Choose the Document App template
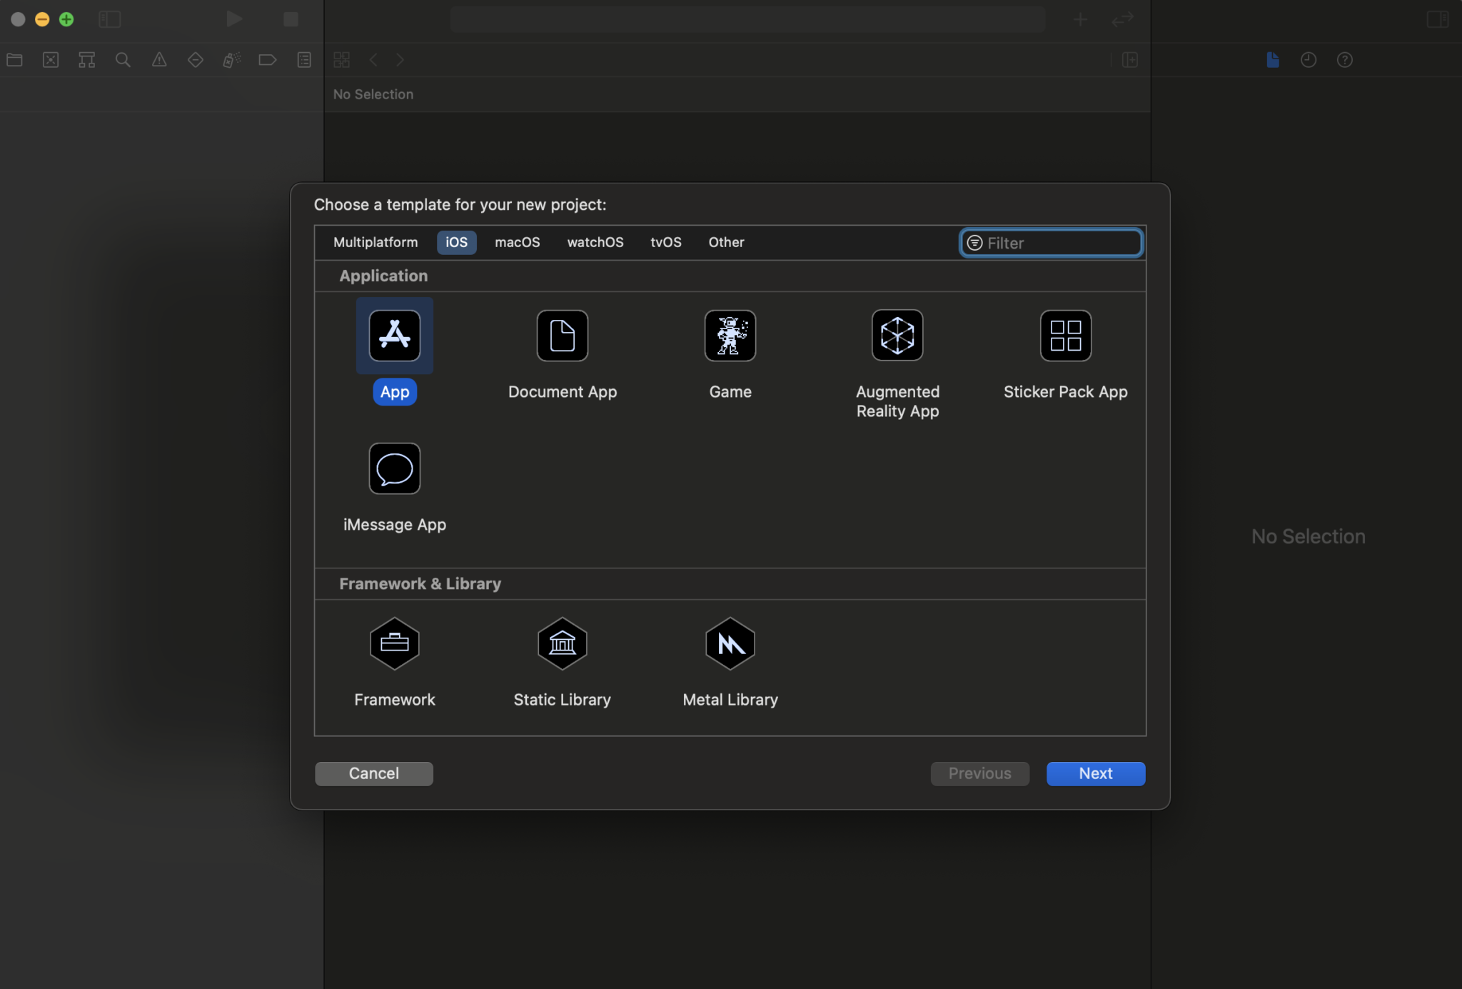 point(563,336)
